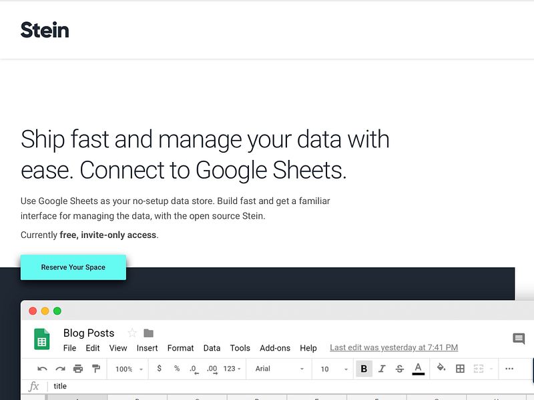Click the redo arrow icon

(60, 369)
